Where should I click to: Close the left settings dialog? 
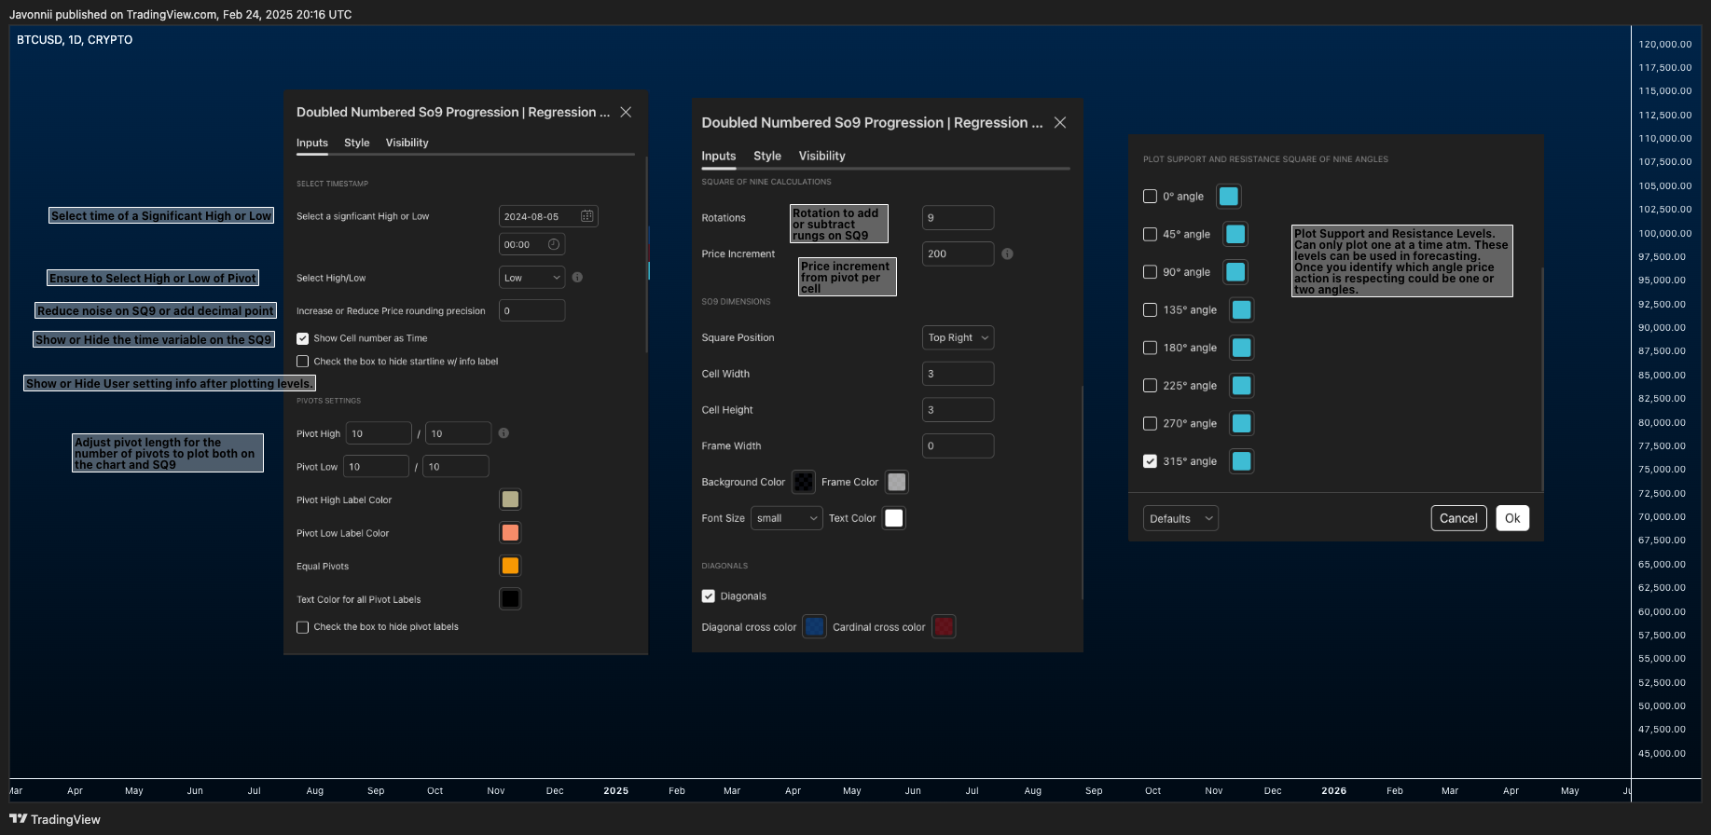pyautogui.click(x=626, y=112)
